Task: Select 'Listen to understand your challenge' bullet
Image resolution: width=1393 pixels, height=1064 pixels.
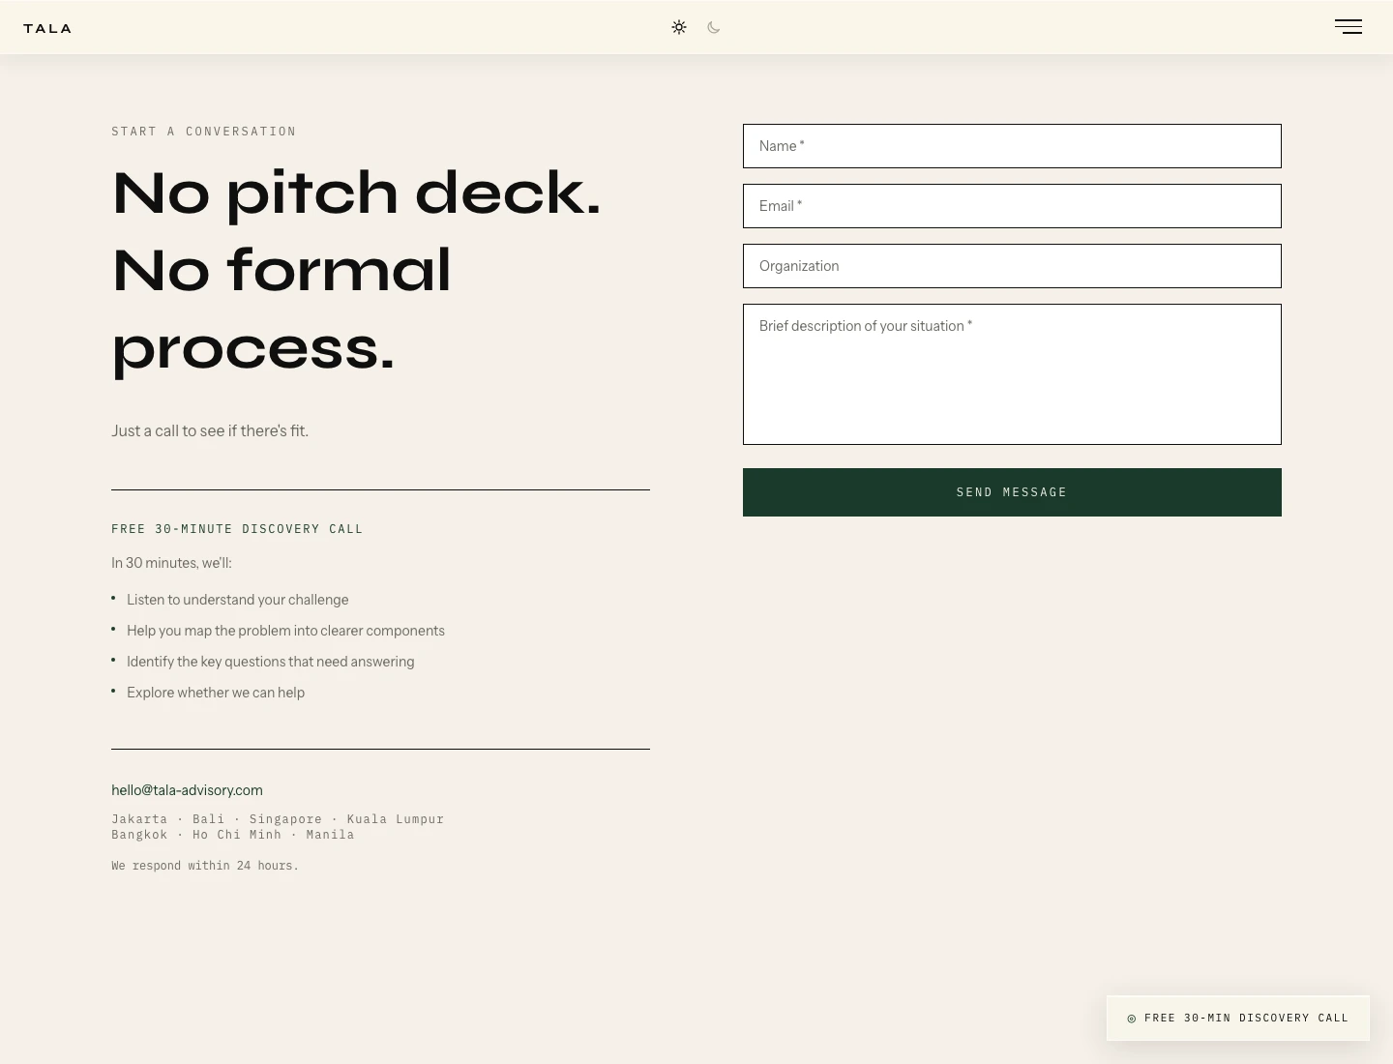Action: pos(238,600)
